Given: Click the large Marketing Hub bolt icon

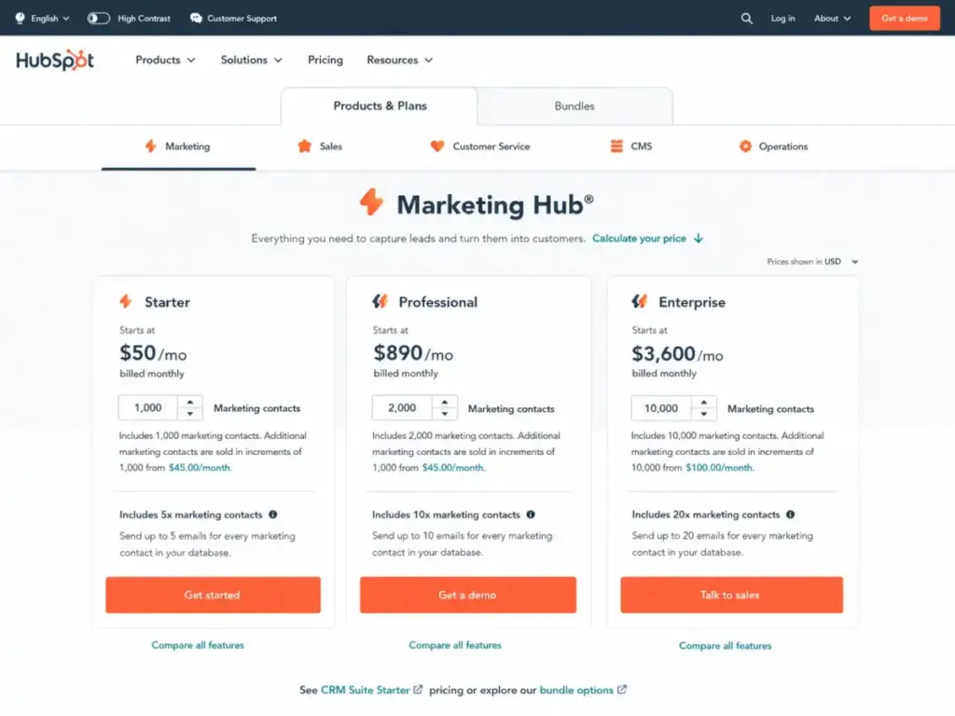Looking at the screenshot, I should tap(371, 202).
